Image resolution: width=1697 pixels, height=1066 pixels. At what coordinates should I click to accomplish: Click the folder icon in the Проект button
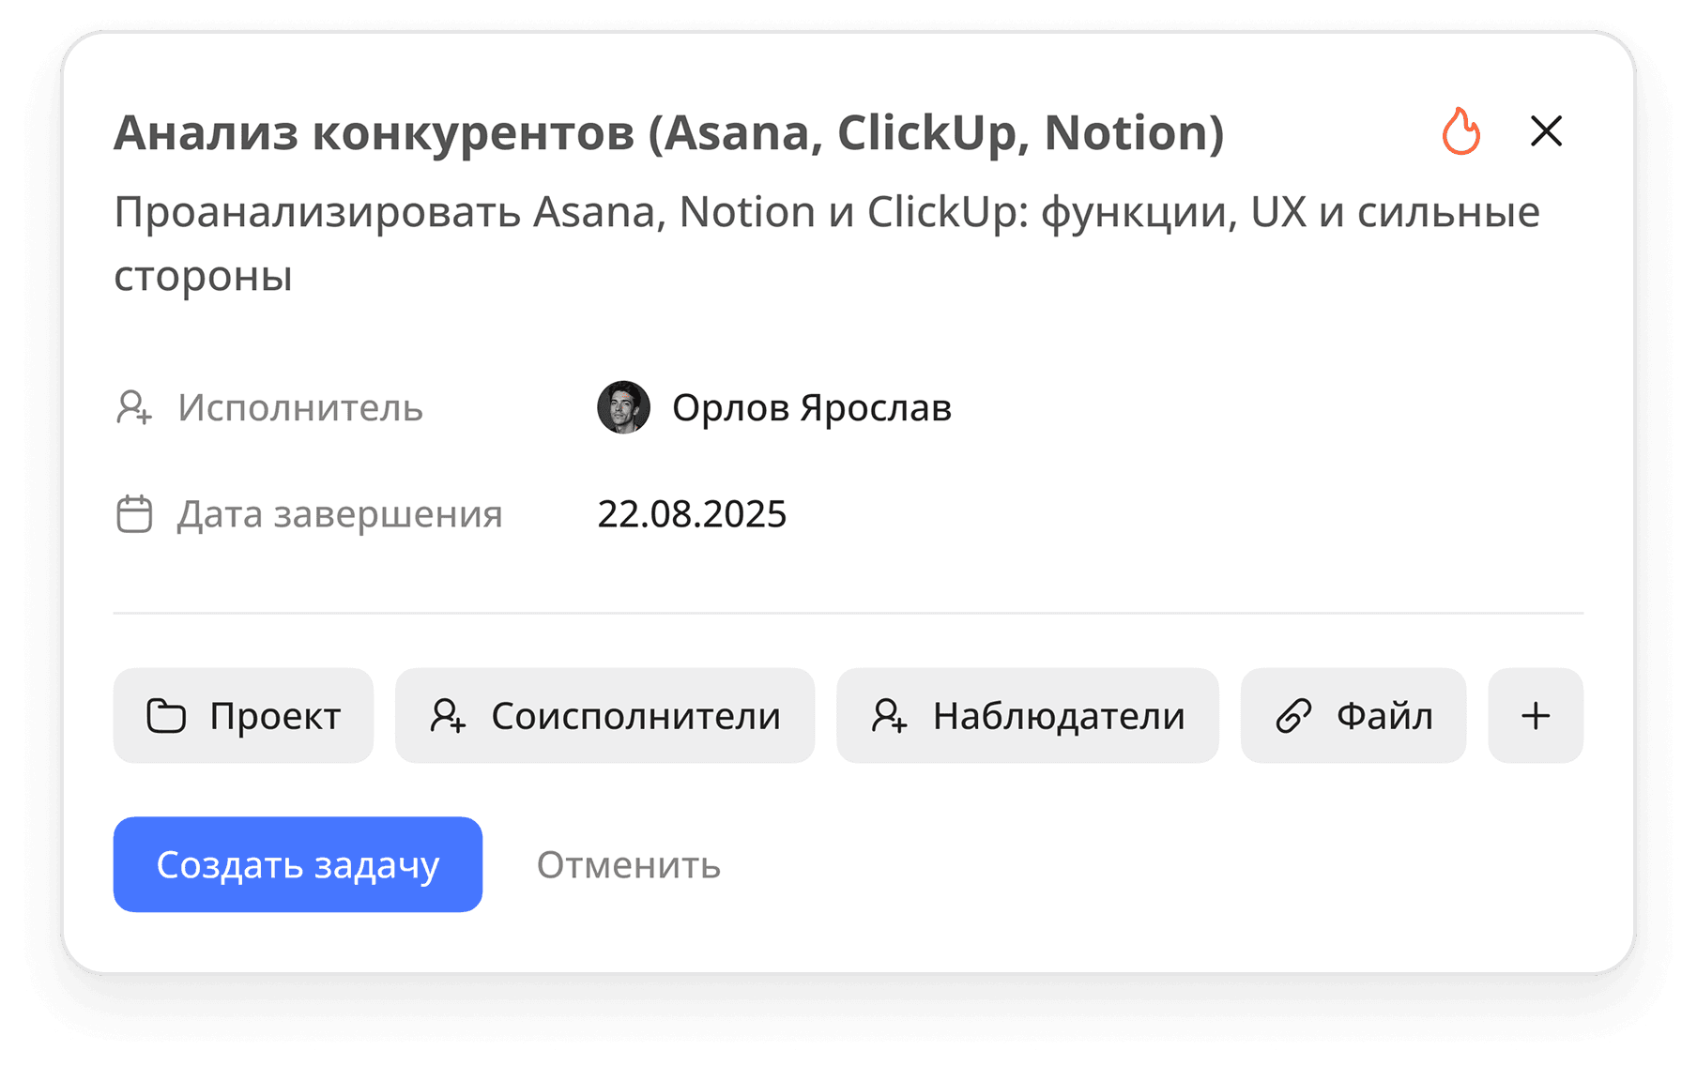165,715
